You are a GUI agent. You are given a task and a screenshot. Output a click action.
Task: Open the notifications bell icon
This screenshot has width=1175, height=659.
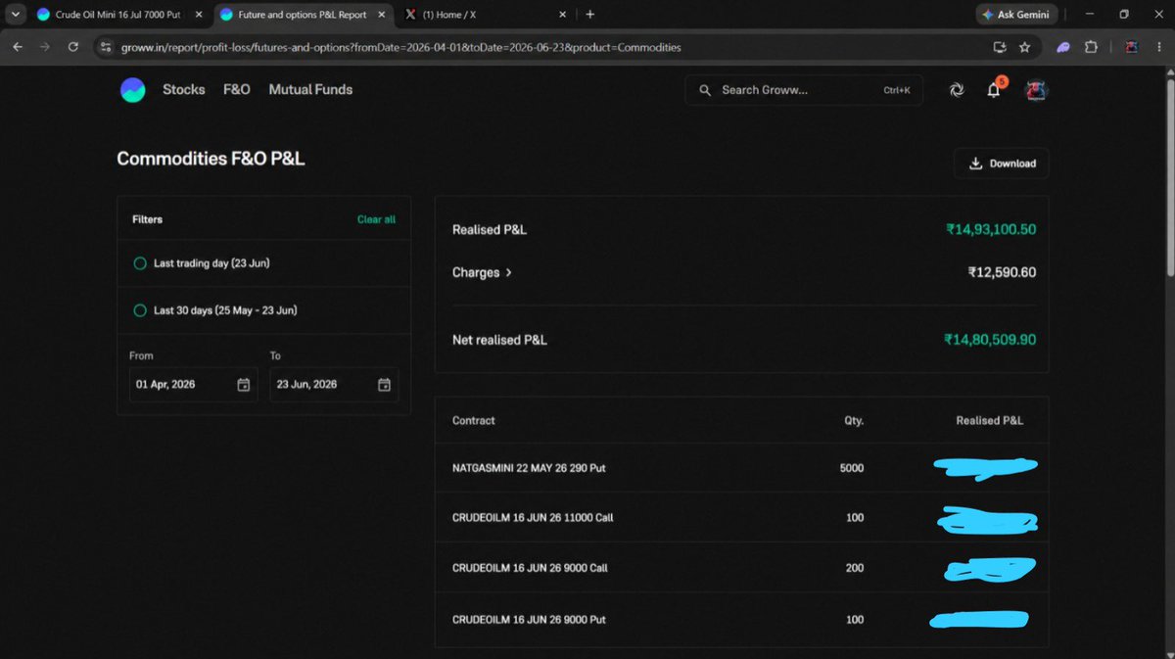pyautogui.click(x=994, y=89)
